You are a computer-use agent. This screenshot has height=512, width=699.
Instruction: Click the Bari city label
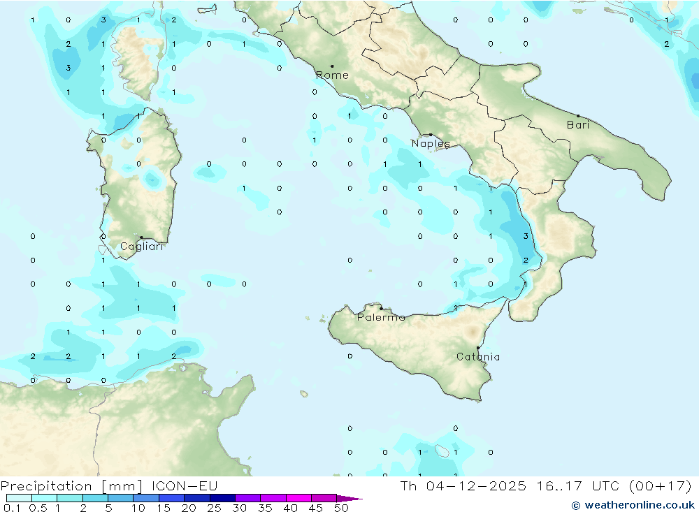(x=578, y=125)
